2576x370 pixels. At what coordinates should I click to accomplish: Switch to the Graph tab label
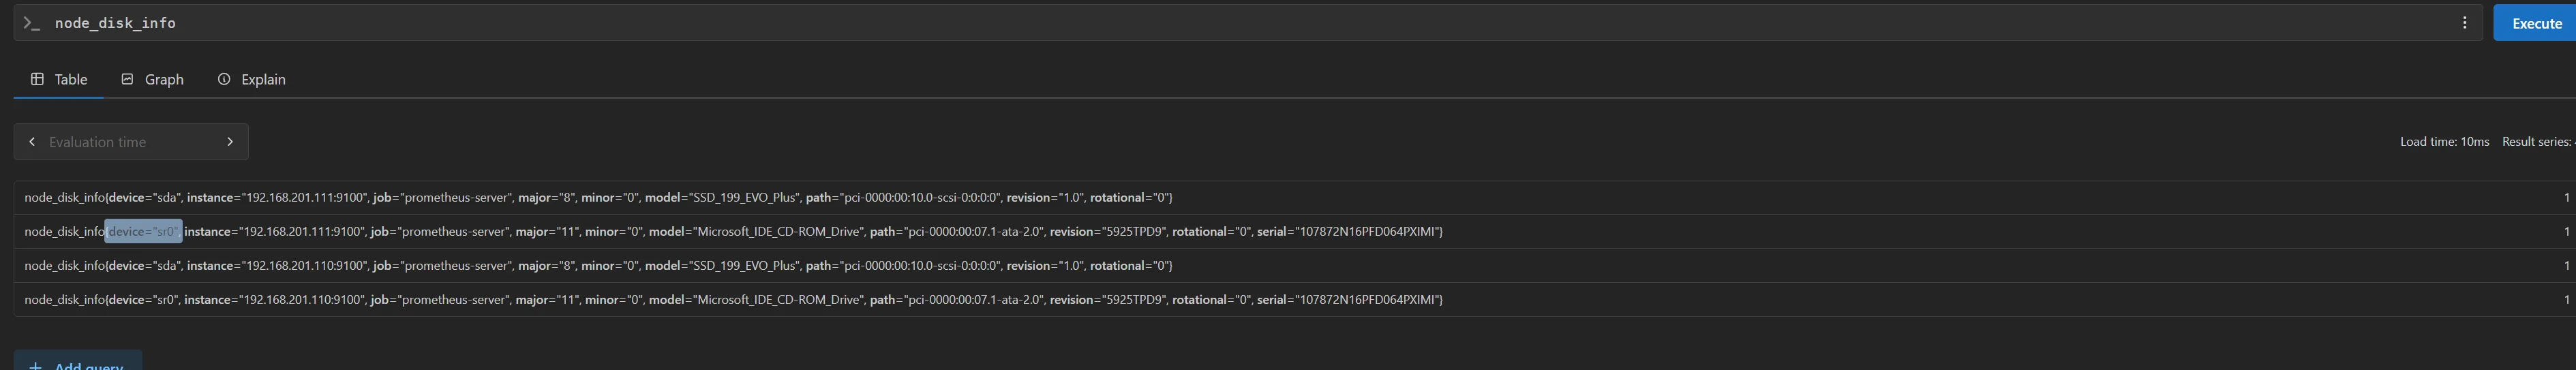164,79
